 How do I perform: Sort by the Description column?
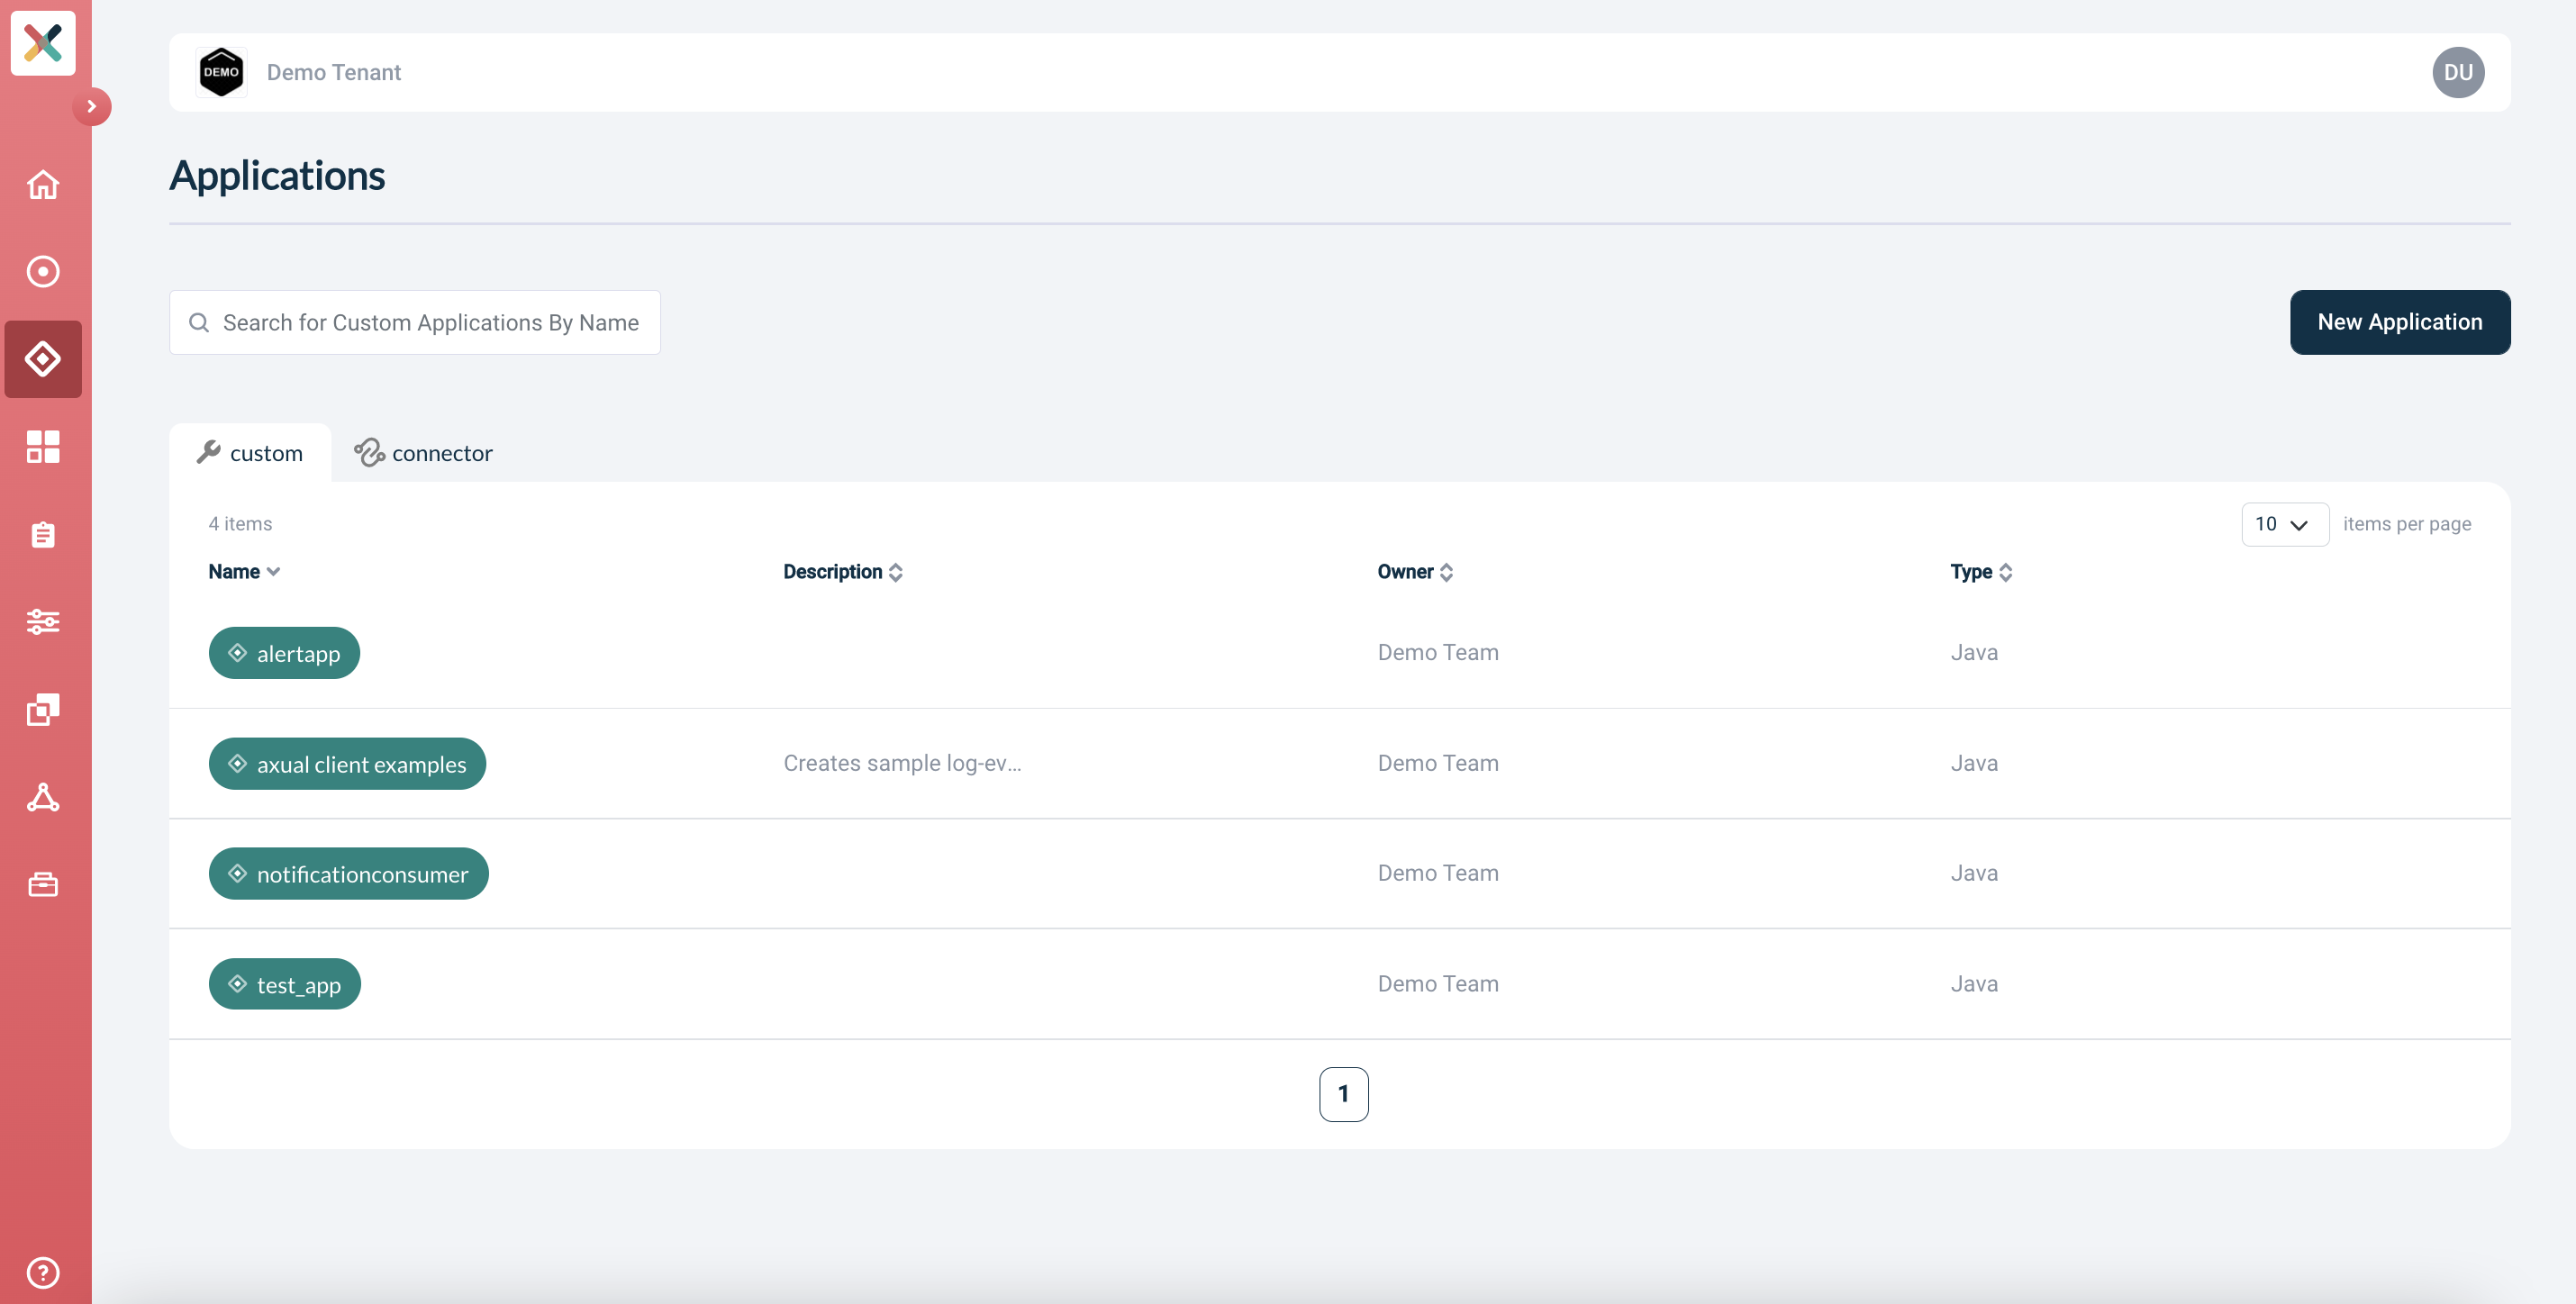(x=843, y=572)
